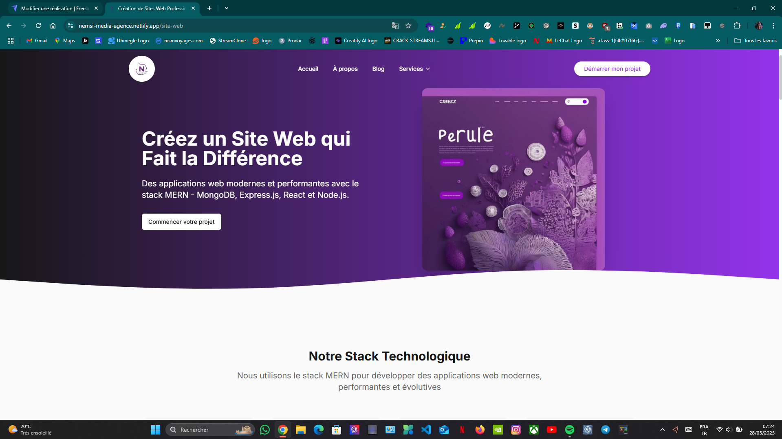The width and height of the screenshot is (782, 439).
Task: Click the address bar URL field
Action: point(228,26)
